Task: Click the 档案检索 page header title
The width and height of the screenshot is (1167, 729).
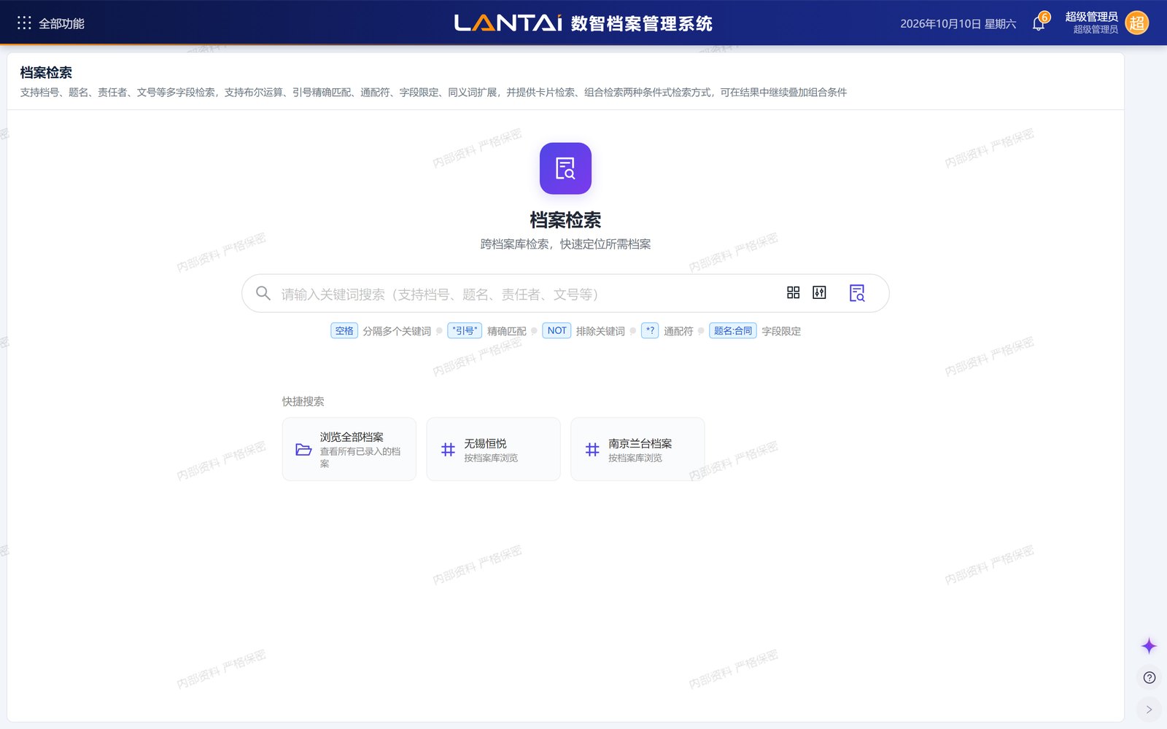Action: click(x=46, y=73)
